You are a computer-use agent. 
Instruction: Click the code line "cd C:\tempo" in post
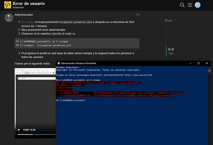[60, 41]
